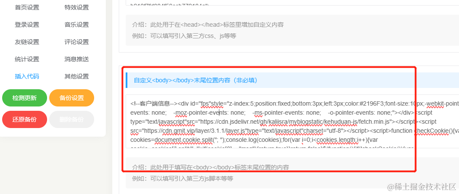Click the text 介绍：此处用于在<head></head>标签里增加自定义内容
459x194 pixels.
tap(208, 25)
